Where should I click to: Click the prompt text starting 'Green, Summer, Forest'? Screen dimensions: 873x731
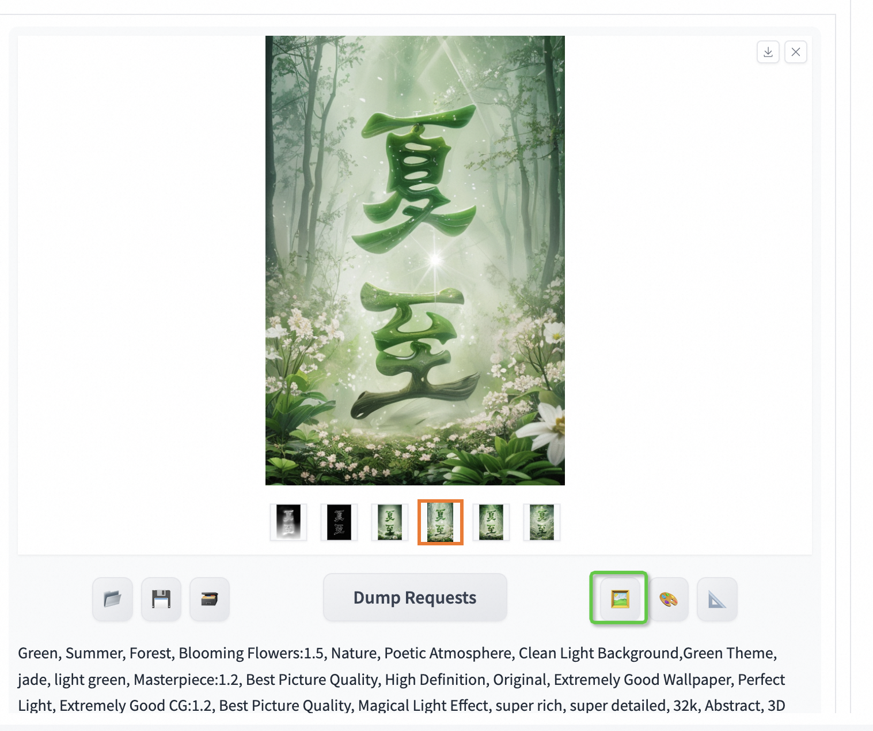click(401, 679)
